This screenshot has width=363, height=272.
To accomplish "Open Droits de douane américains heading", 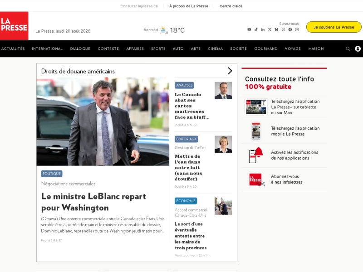I will pos(78,71).
